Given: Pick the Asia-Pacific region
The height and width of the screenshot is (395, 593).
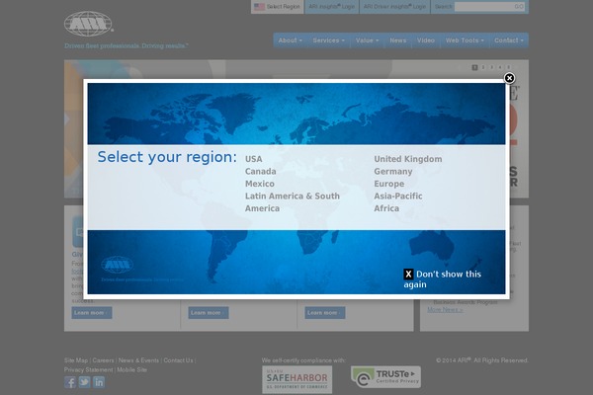Looking at the screenshot, I should click(x=398, y=197).
